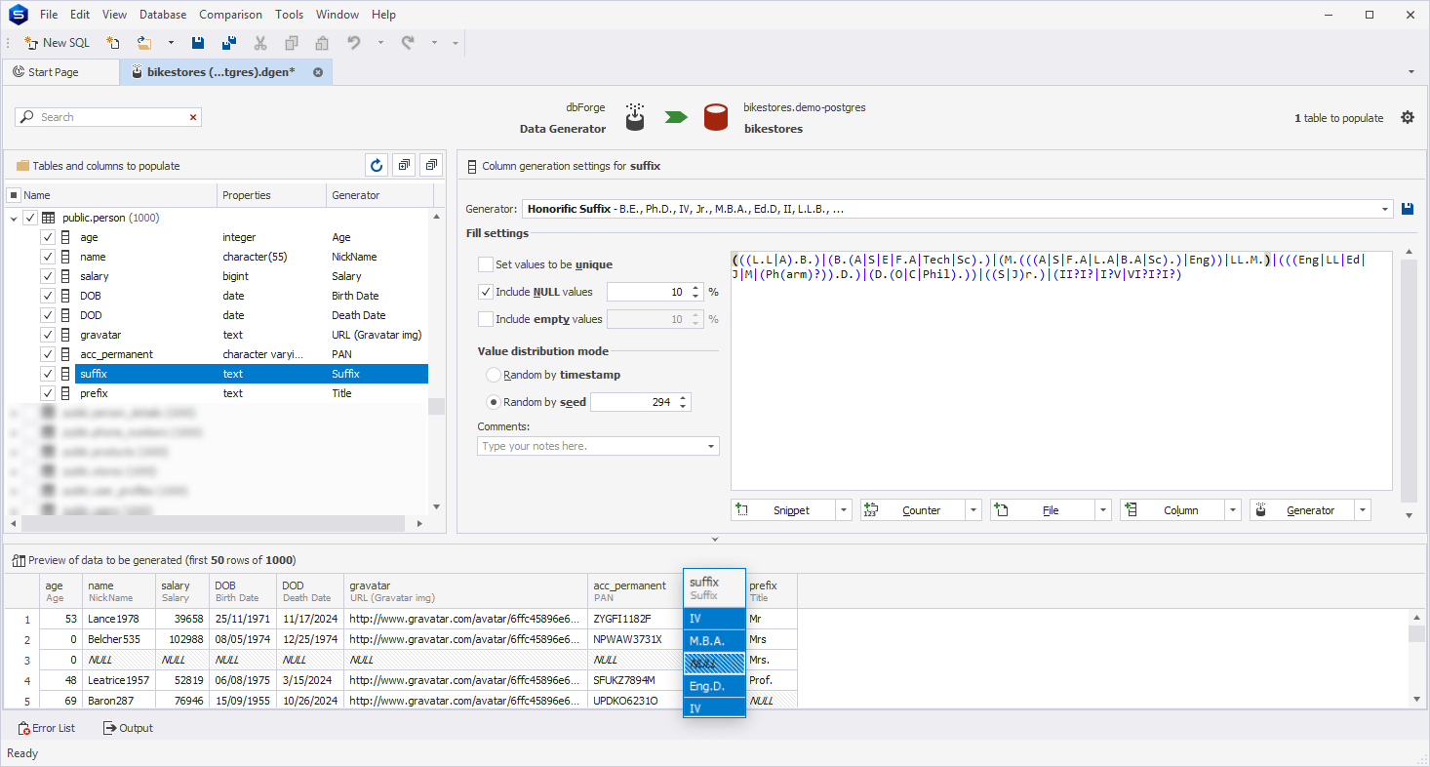
Task: Click the New SQL toolbar button
Action: (57, 43)
